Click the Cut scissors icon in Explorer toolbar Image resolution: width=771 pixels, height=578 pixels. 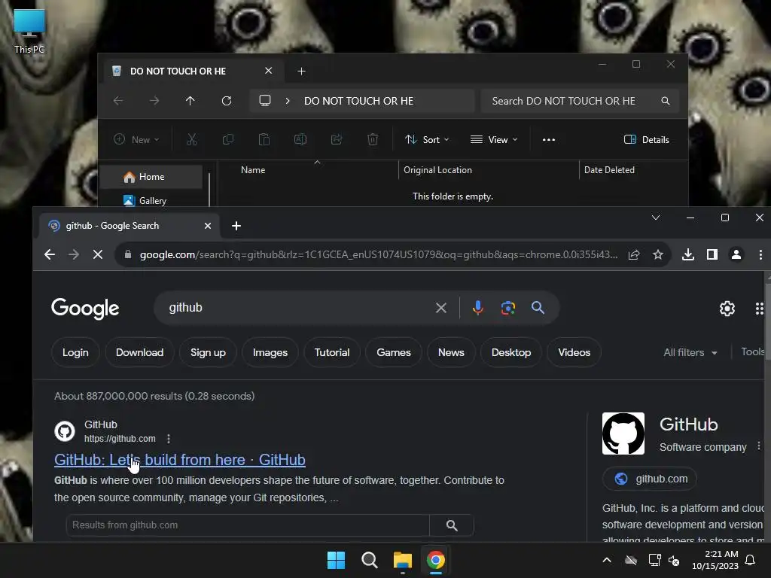click(192, 139)
